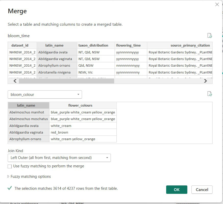223x204 pixels.
Task: Click 'white_cream' flower_colours cell for Abildgaardia ovata
Action: click(83, 126)
